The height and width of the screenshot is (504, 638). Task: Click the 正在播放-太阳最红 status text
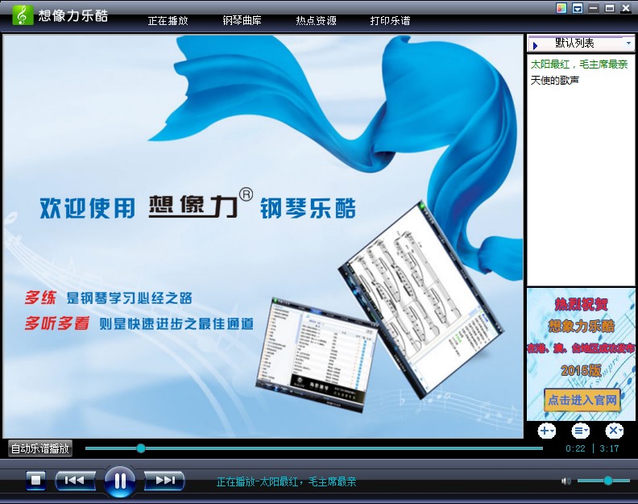click(x=287, y=482)
